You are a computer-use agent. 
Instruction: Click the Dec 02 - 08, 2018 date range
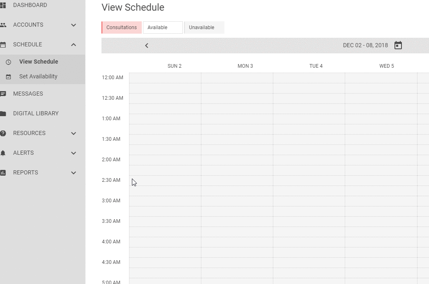click(x=365, y=45)
